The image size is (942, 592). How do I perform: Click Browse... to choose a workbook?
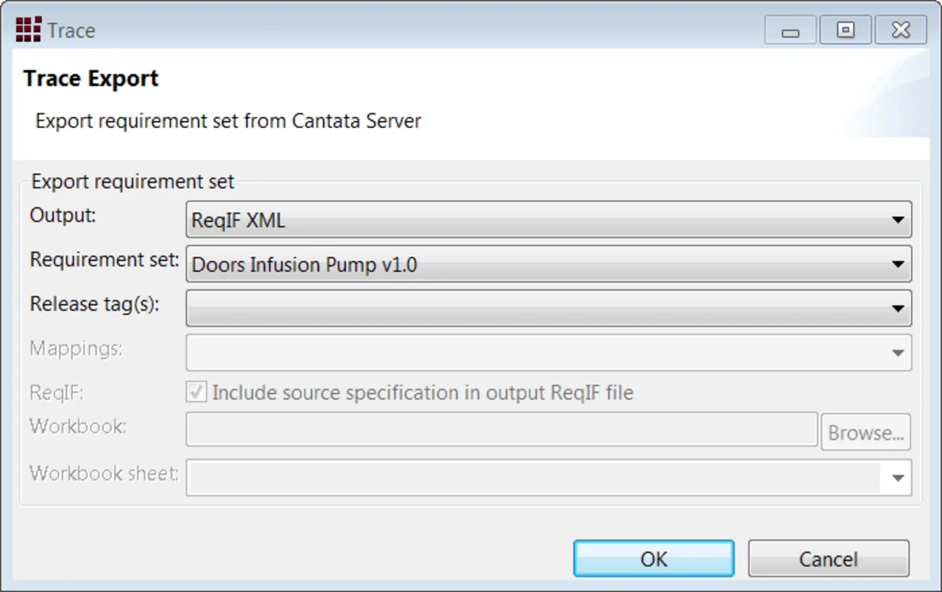point(865,432)
